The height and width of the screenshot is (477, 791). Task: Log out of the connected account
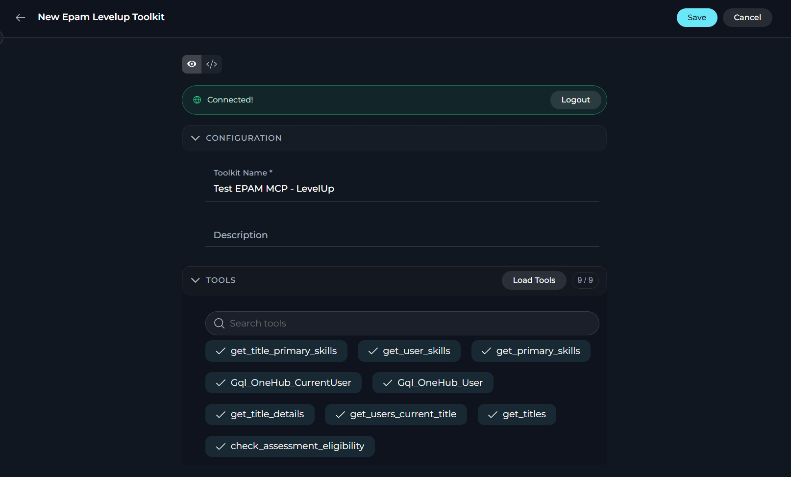tap(576, 100)
